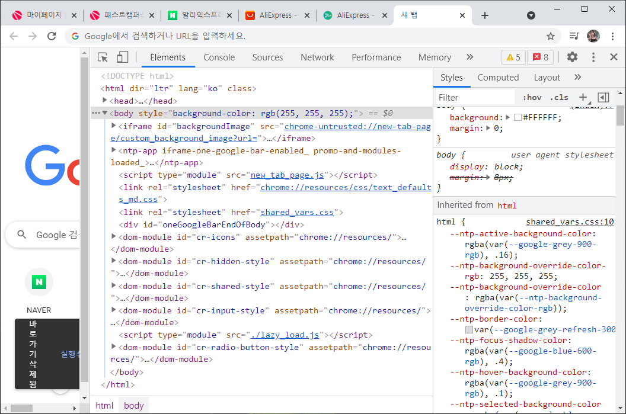626x414 pixels.
Task: Expand the ntp-app element node
Action: click(x=114, y=150)
